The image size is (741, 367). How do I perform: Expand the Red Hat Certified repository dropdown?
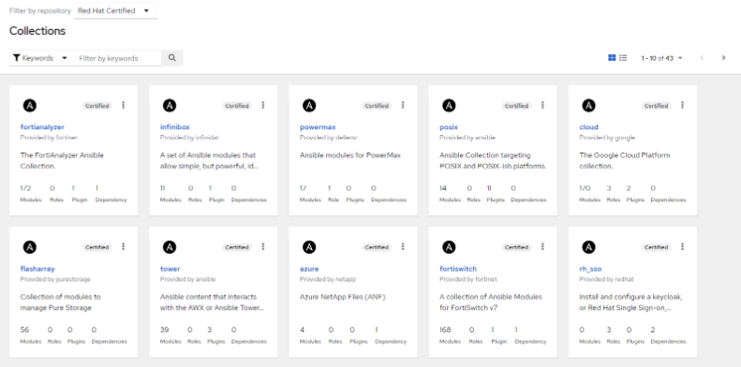pyautogui.click(x=115, y=11)
